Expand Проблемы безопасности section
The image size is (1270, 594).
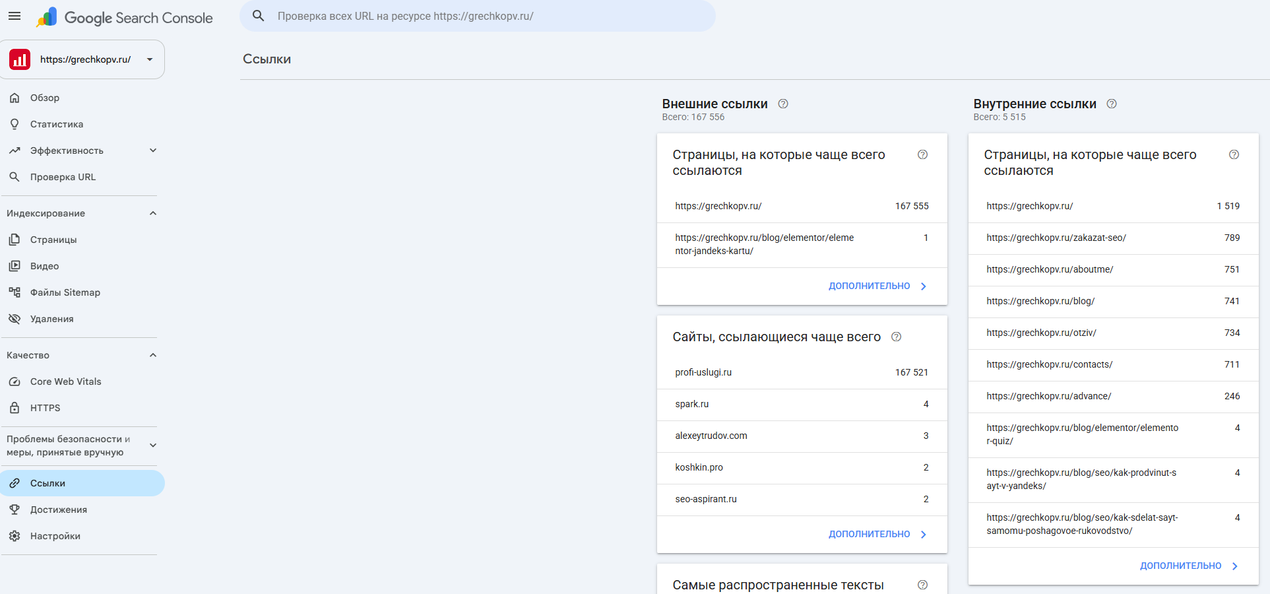[x=153, y=445]
